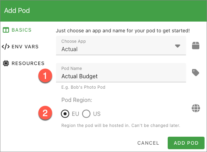Click the Basics layout icon in sidebar
This screenshot has width=207, height=152.
6,30
